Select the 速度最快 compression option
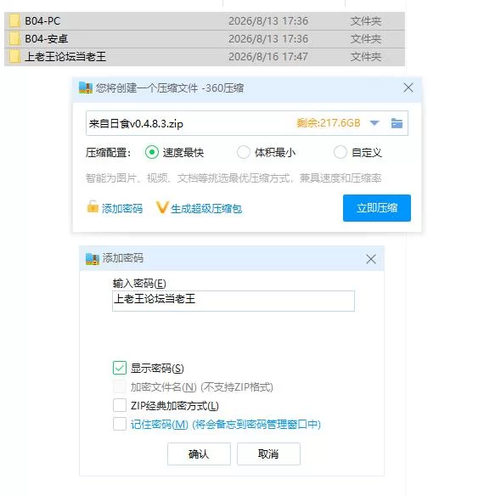This screenshot has height=496, width=484. tap(152, 153)
